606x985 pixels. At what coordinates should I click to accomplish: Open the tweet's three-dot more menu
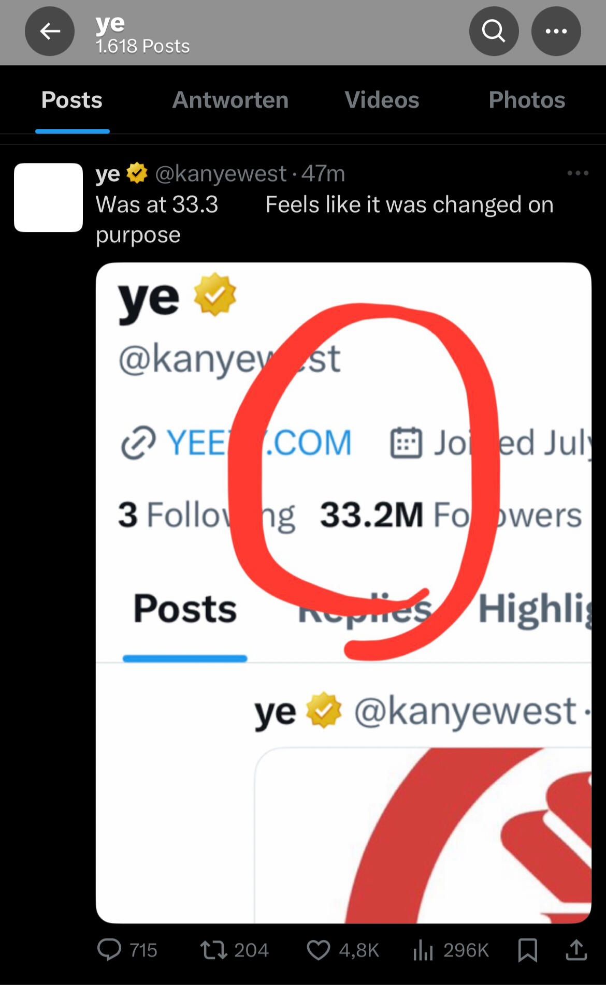(578, 173)
